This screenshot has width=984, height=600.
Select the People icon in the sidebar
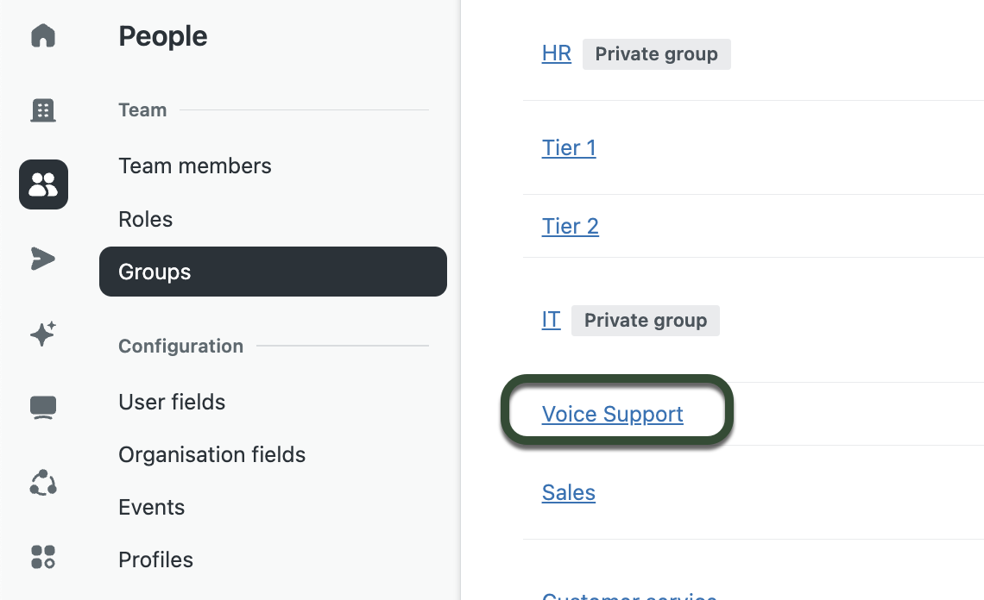point(42,184)
